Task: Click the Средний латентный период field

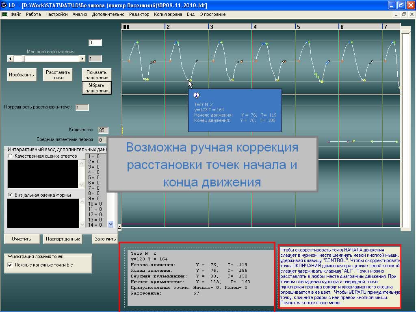Action: (102, 140)
